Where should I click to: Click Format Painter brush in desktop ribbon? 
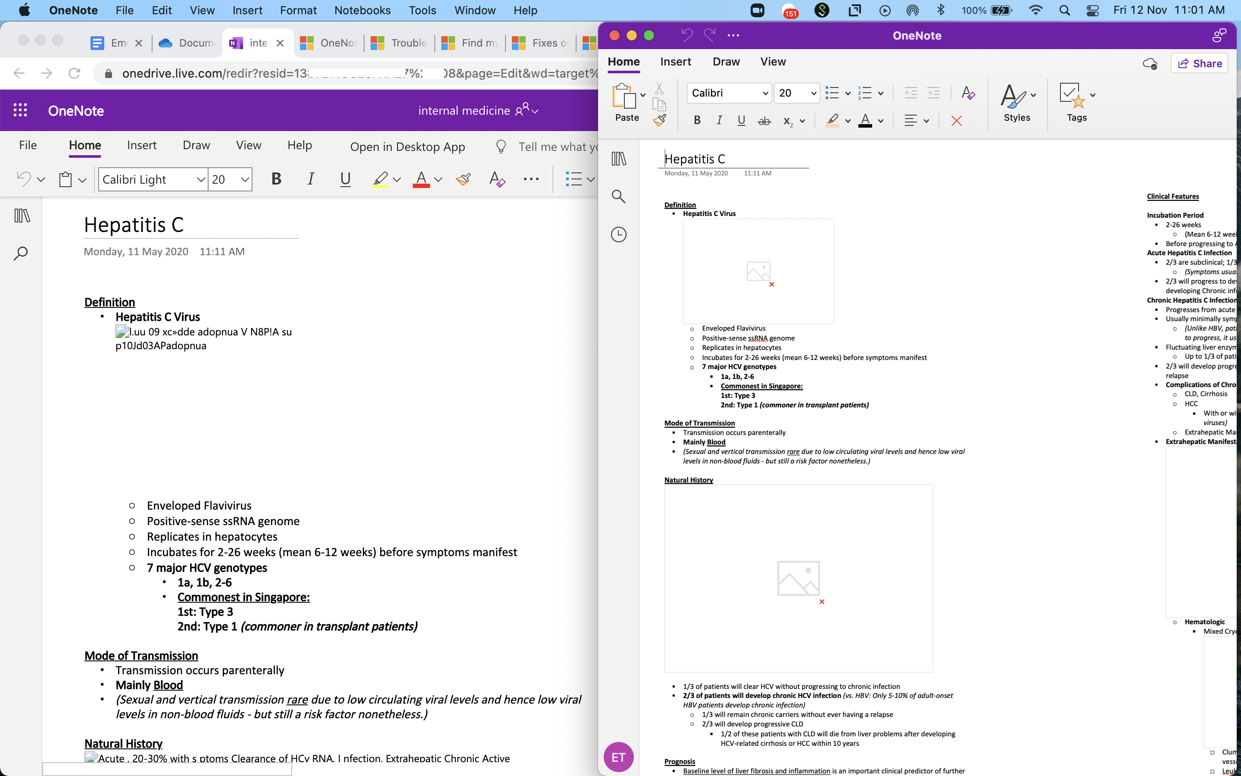pos(659,120)
